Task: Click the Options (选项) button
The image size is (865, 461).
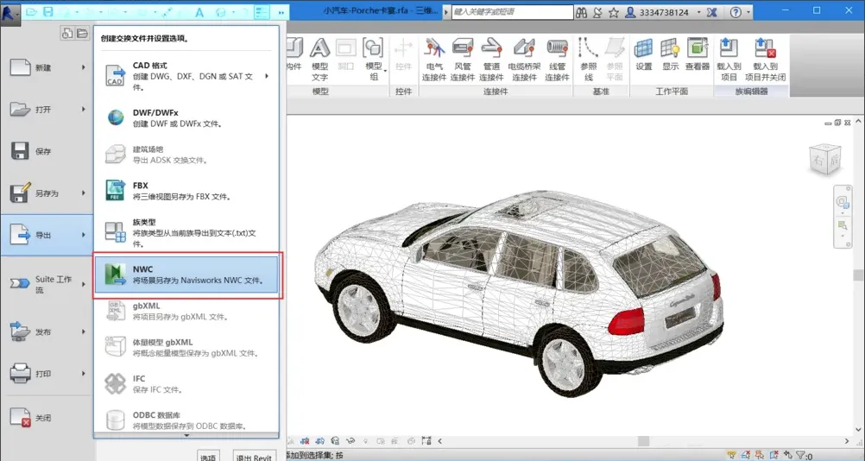Action: (x=208, y=457)
